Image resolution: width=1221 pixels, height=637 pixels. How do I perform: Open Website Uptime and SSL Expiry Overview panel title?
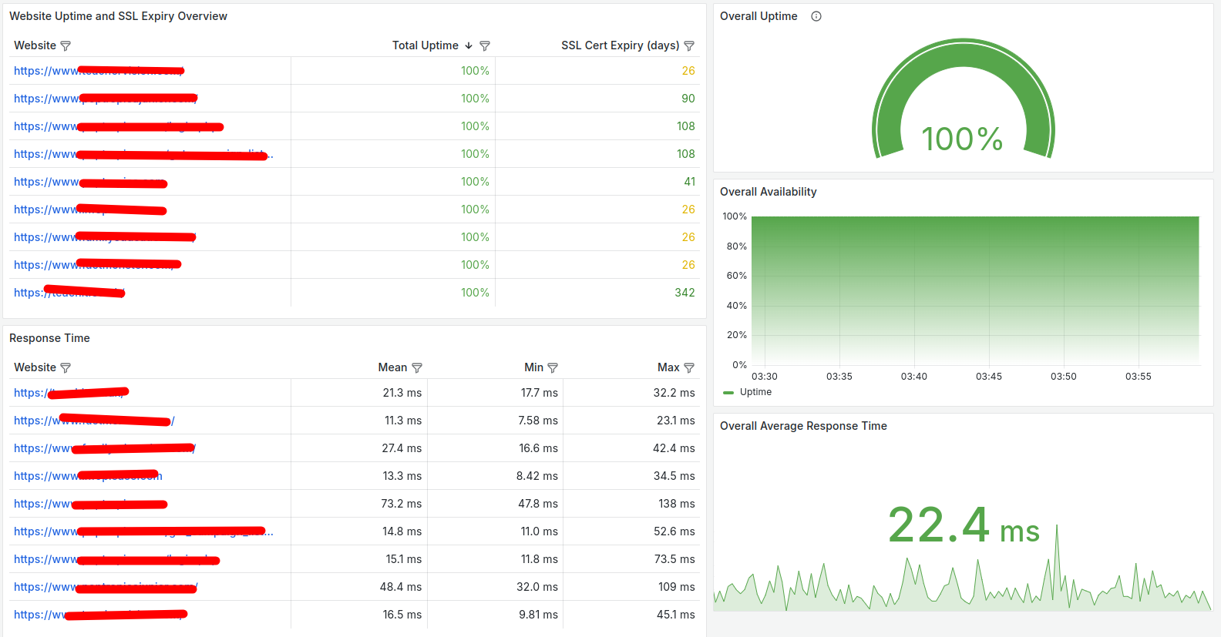click(118, 16)
